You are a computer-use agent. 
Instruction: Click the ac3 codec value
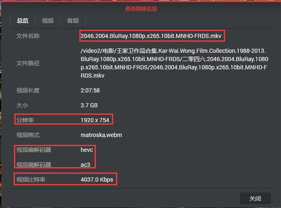85,165
